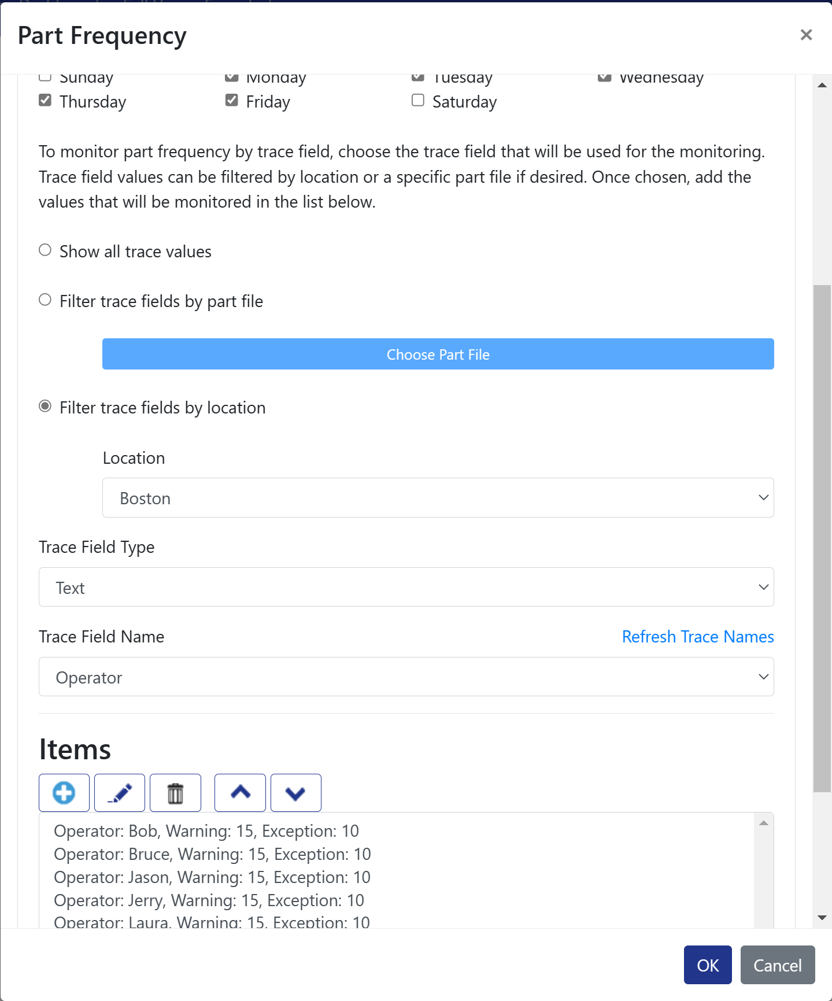Click the edit item pencil icon
The image size is (832, 1001).
click(120, 793)
